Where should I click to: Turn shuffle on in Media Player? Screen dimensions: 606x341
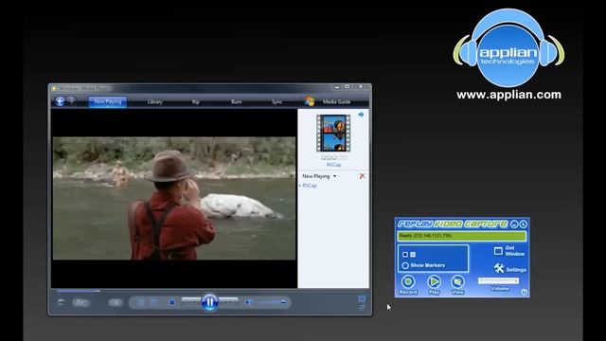coord(141,302)
